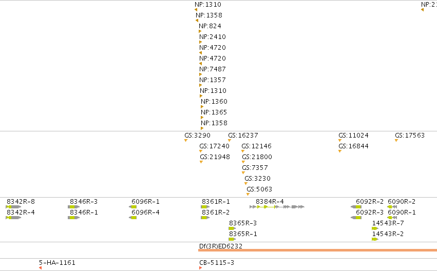Image resolution: width=437 pixels, height=271 pixels.
Task: Select the 8361R-1 gene glyph
Action: 205,207
